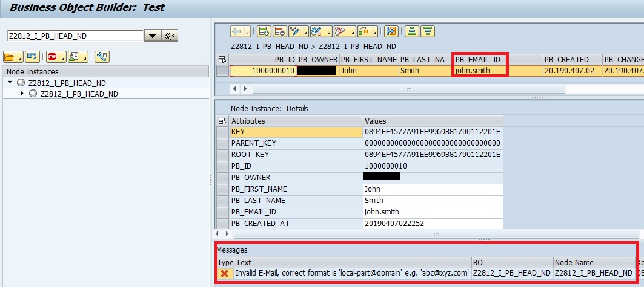Select the KEY attribute row
Screen dimensions: 644x287
pos(296,132)
